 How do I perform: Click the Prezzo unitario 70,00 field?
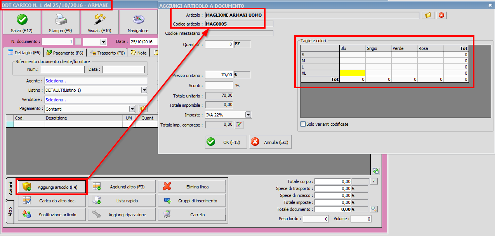point(219,75)
